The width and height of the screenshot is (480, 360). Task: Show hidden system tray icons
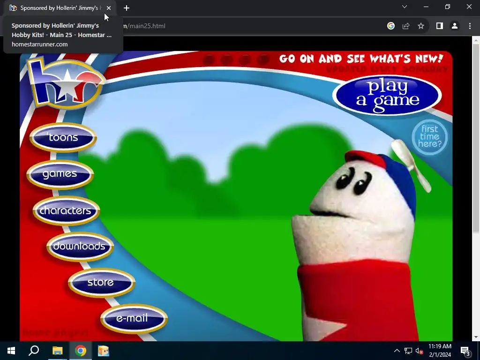397,351
